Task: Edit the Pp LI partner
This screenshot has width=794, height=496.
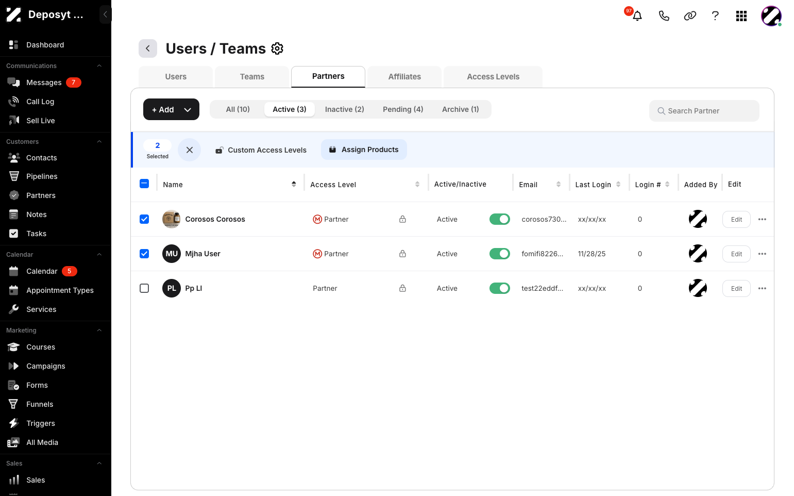Action: point(736,289)
